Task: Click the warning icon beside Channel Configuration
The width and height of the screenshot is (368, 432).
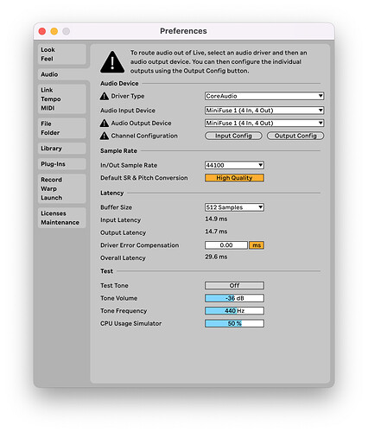Action: tap(105, 136)
